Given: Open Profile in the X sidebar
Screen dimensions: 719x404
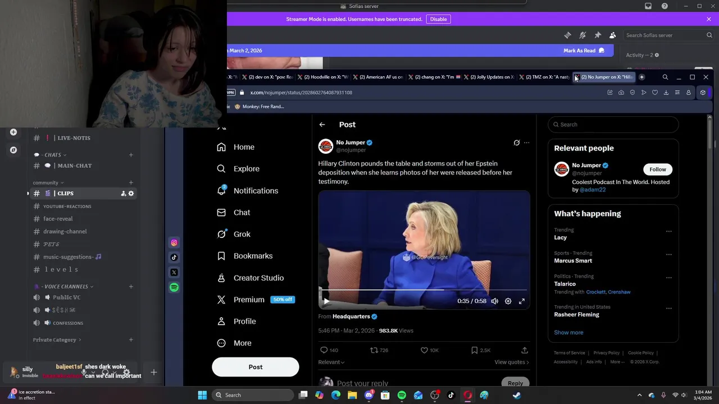Looking at the screenshot, I should tap(236, 322).
